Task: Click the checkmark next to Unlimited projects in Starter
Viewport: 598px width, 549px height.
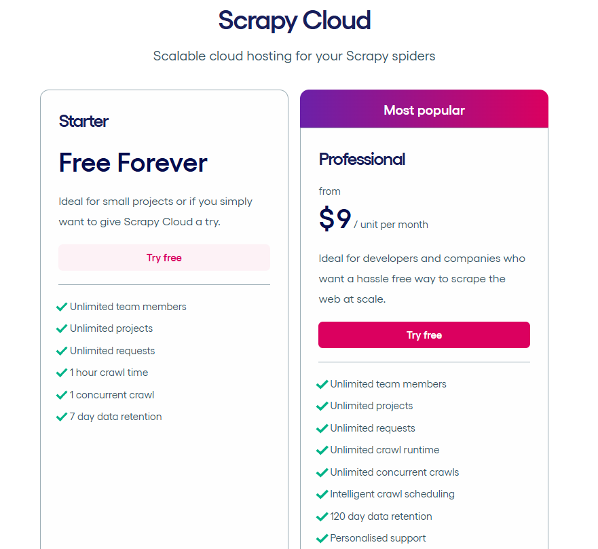Action: click(62, 328)
